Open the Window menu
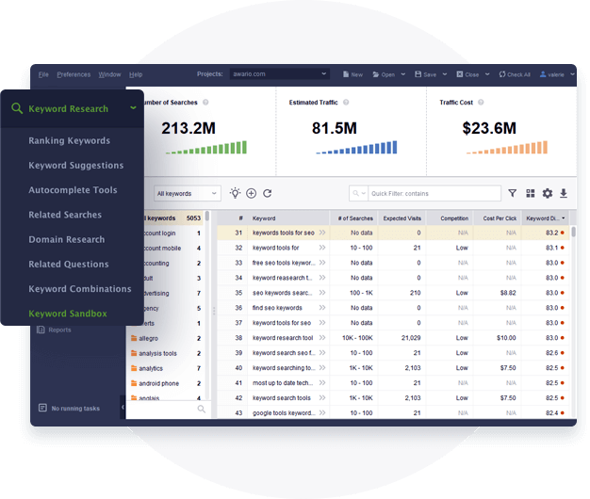 click(x=109, y=74)
